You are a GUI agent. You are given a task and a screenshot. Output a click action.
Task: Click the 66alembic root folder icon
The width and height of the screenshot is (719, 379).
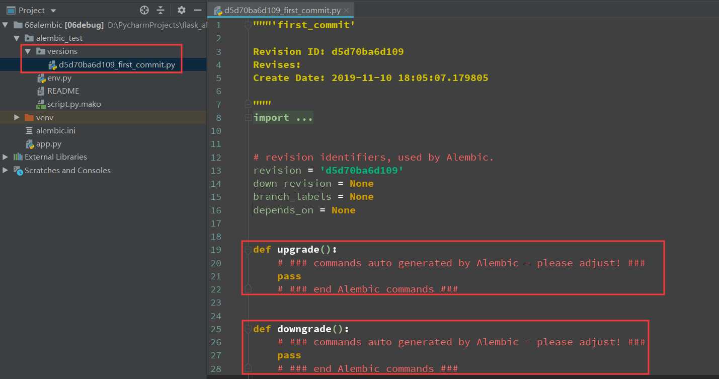coord(18,25)
